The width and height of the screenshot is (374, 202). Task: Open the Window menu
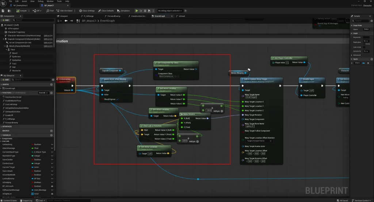50,1
